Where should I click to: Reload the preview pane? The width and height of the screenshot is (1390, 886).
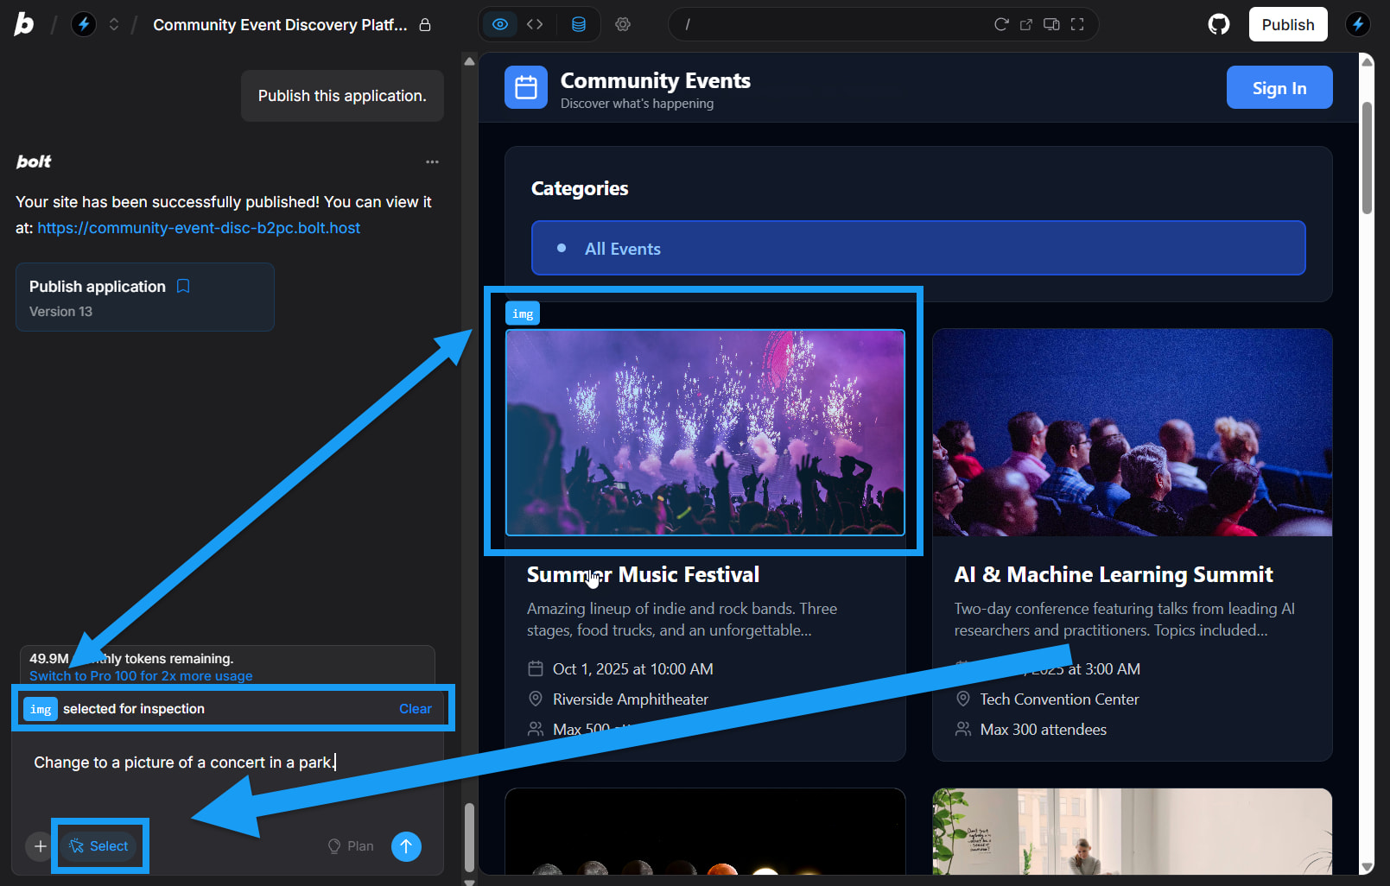[x=1001, y=24]
